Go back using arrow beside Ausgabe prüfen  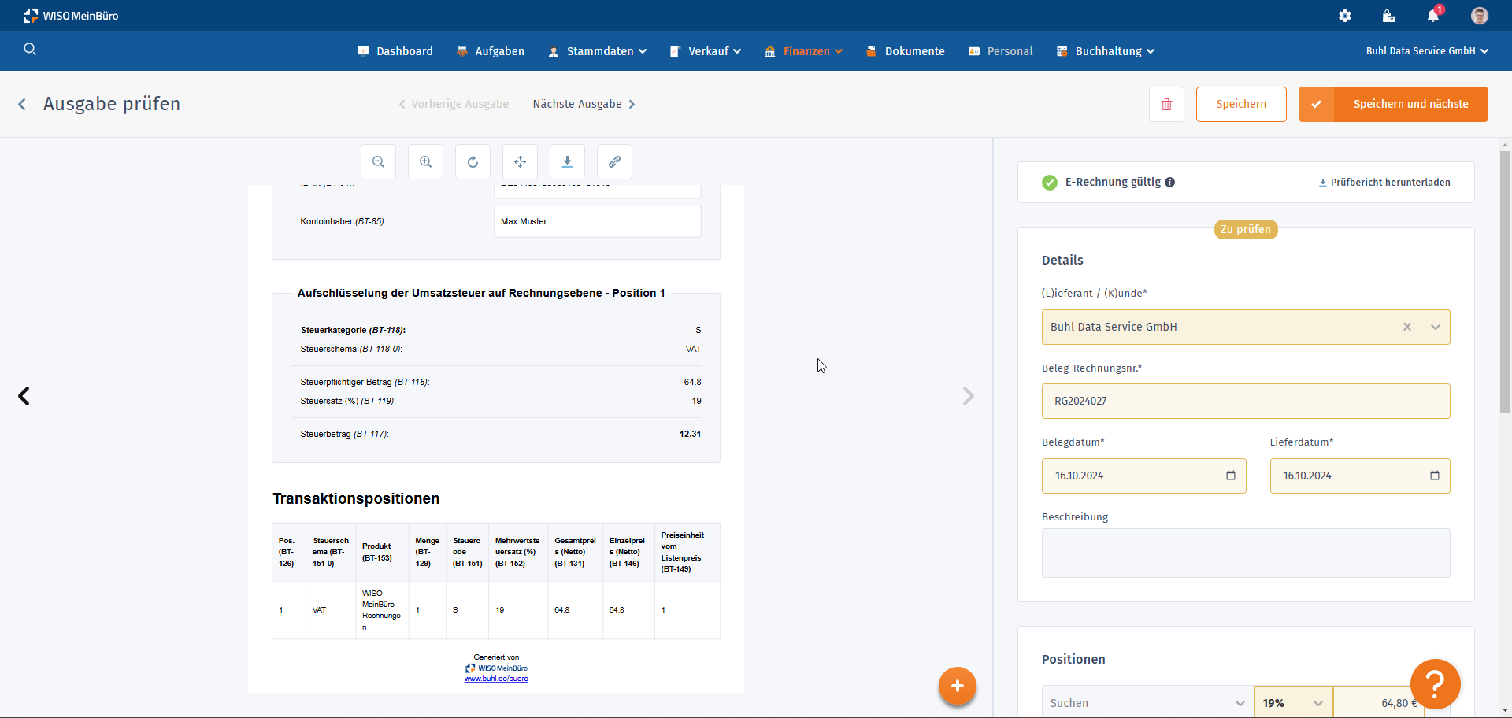pos(22,104)
